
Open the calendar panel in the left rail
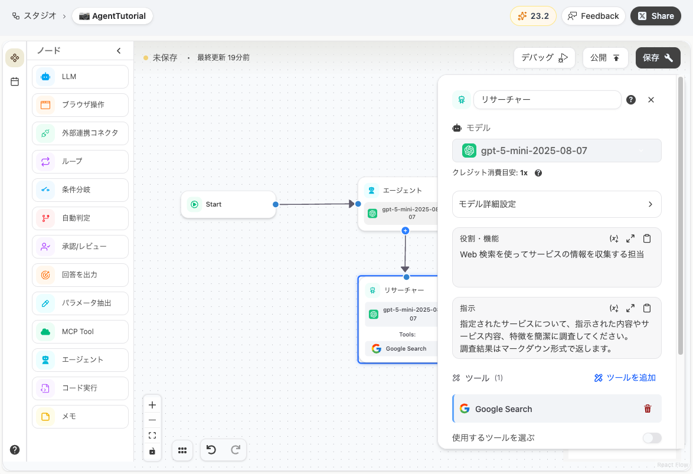15,81
